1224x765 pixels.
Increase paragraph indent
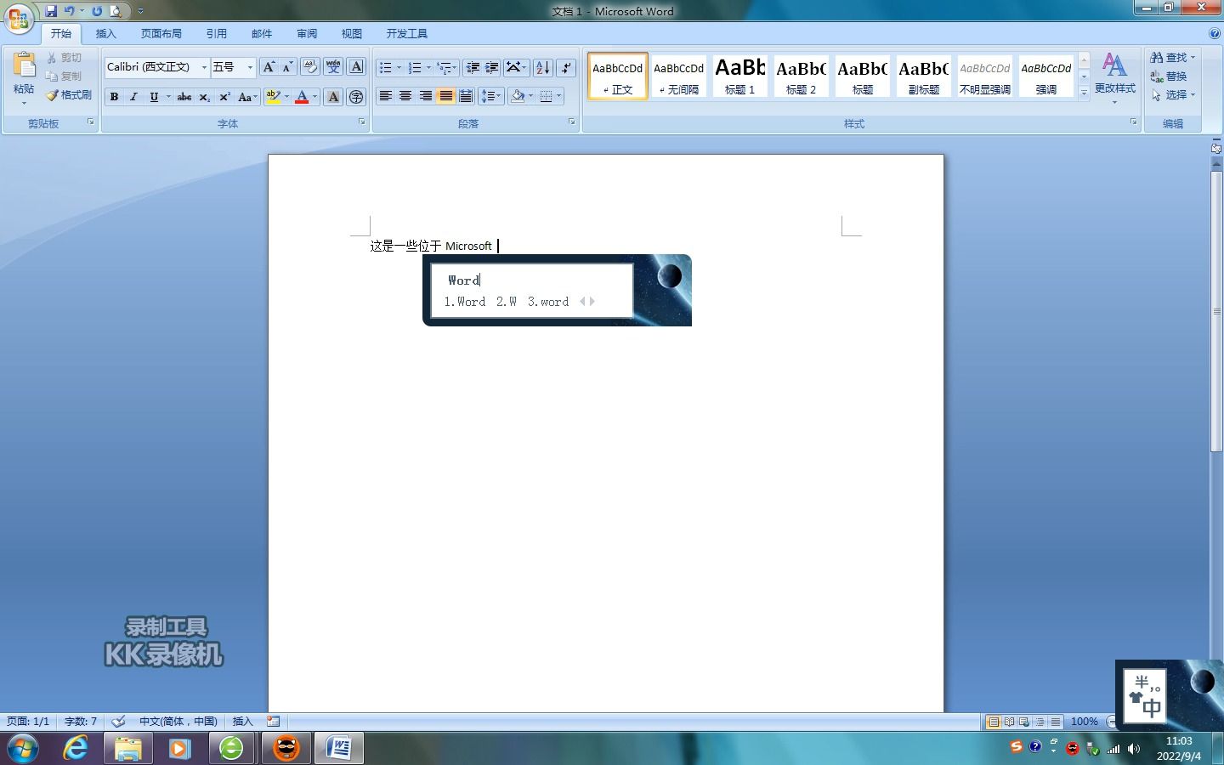(x=491, y=67)
